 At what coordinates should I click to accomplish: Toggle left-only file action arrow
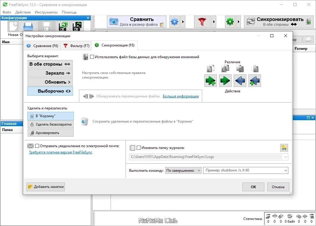(210, 81)
